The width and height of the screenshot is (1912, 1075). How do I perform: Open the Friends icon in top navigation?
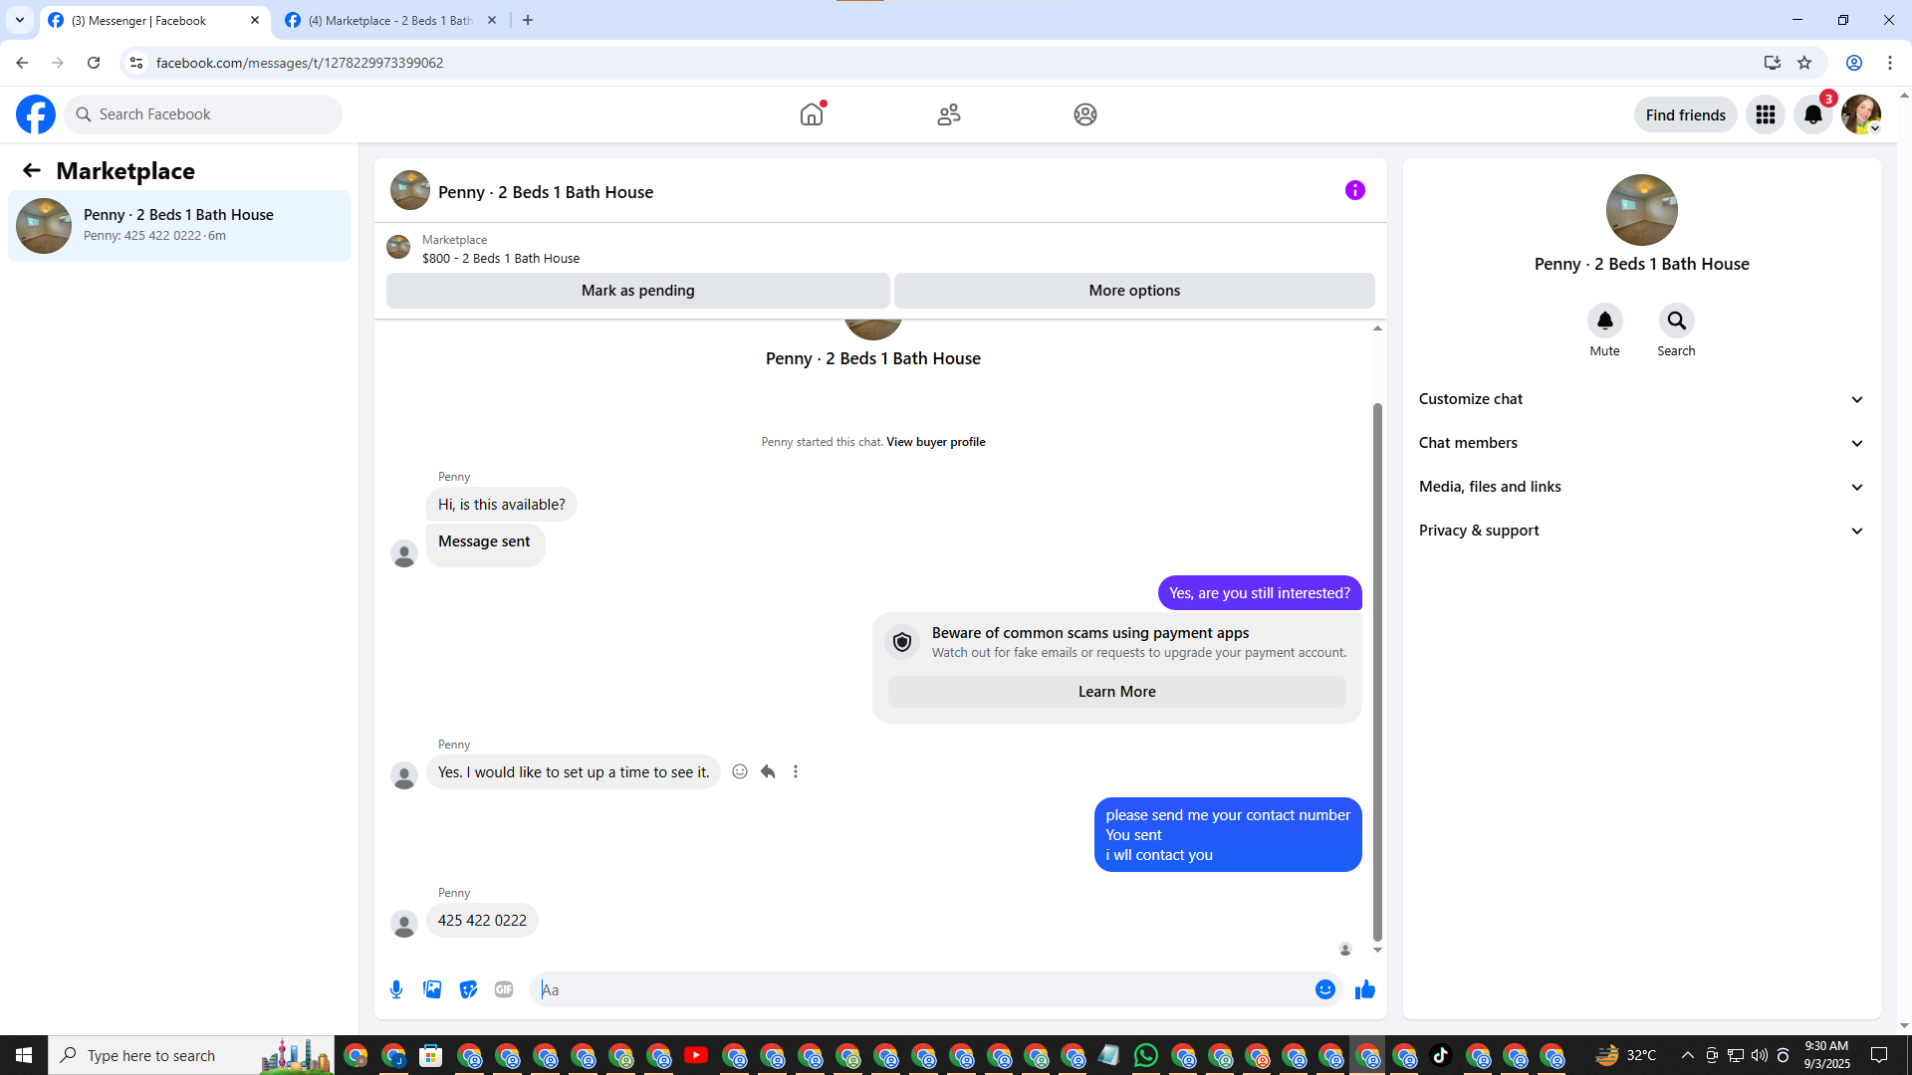(x=949, y=114)
